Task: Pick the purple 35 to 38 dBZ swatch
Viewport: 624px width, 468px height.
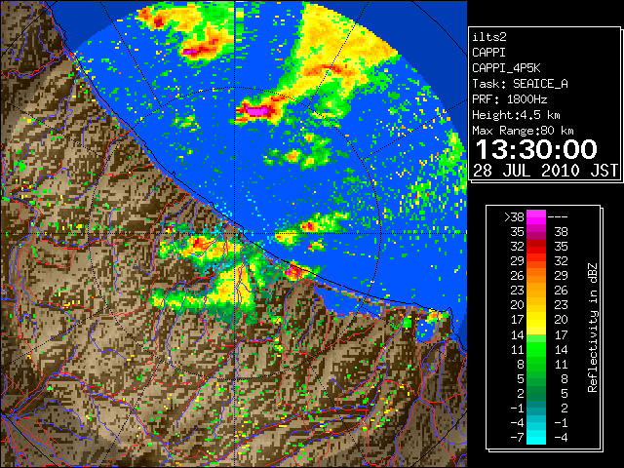Action: coord(536,232)
